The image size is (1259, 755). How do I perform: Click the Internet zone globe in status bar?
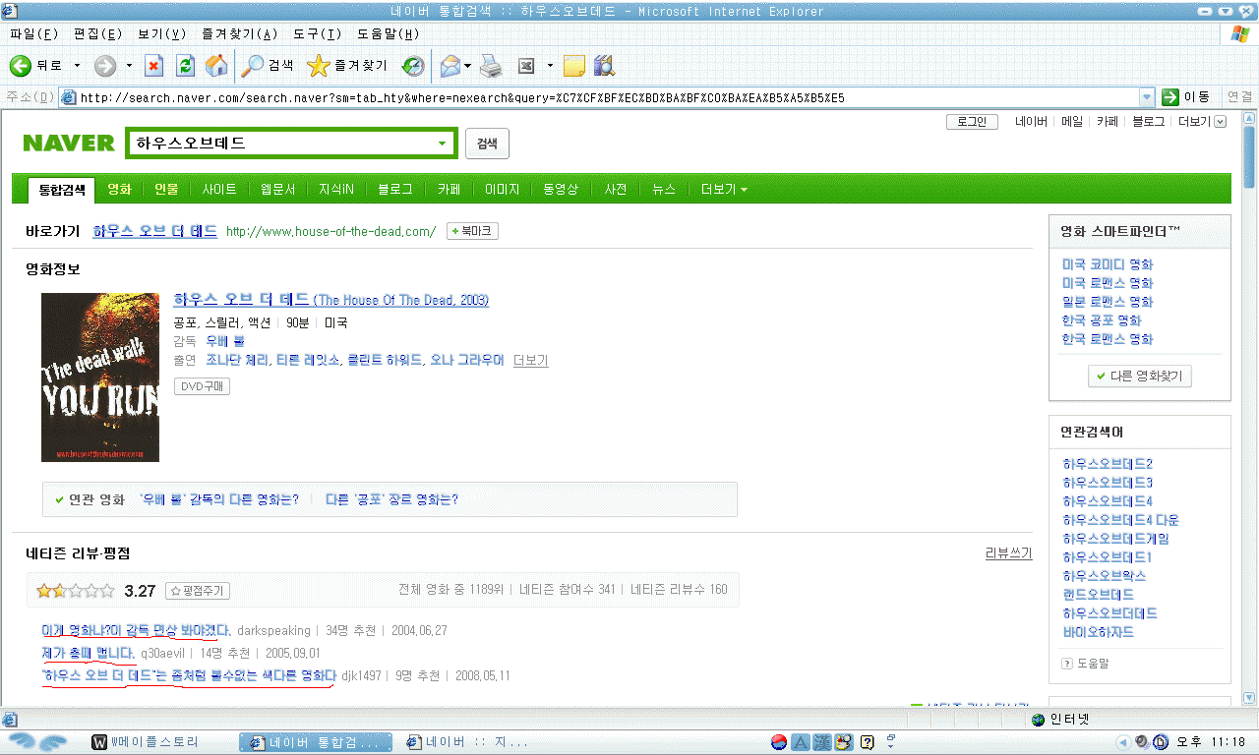[1039, 720]
